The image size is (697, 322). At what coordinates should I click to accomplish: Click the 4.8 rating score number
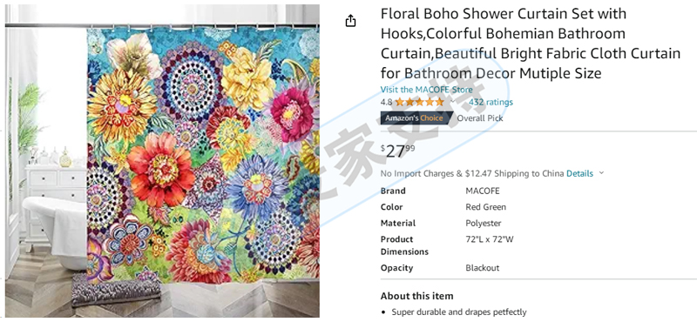[386, 103]
